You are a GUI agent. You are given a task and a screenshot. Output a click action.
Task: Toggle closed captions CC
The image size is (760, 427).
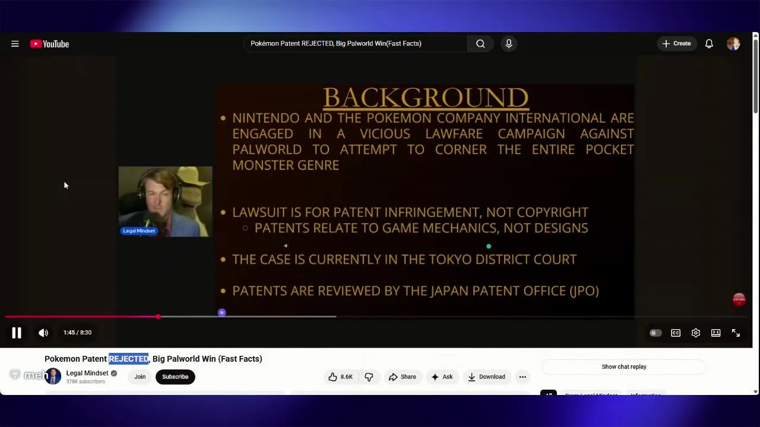point(676,333)
